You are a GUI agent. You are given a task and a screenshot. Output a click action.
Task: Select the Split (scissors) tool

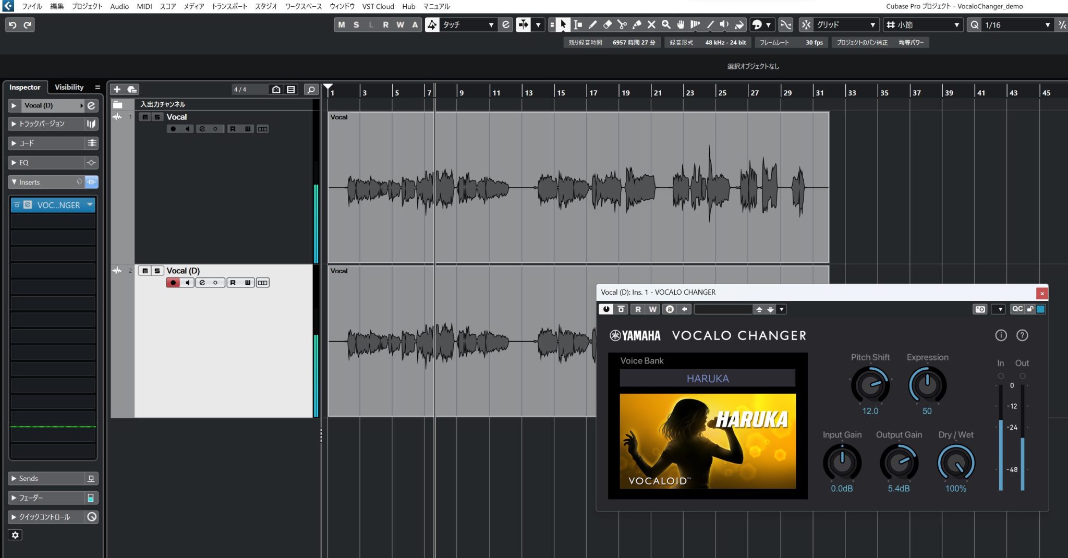(622, 25)
